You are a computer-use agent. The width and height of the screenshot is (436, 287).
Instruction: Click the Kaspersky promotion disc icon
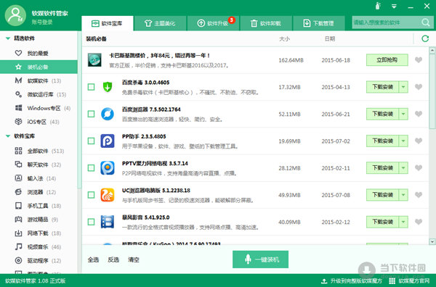click(94, 60)
